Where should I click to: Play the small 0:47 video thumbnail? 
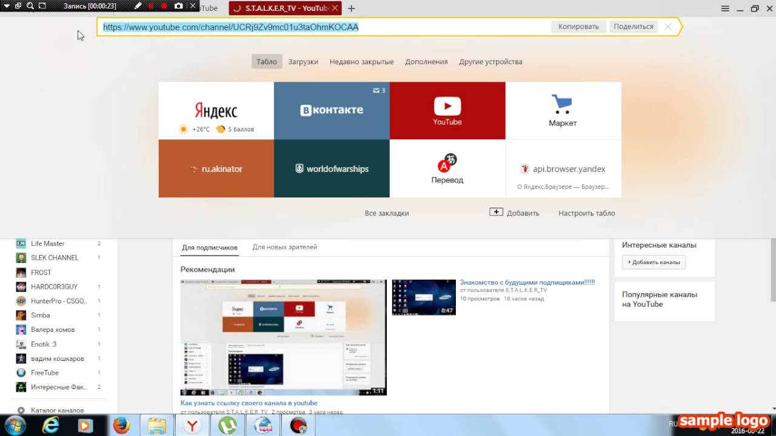(424, 297)
